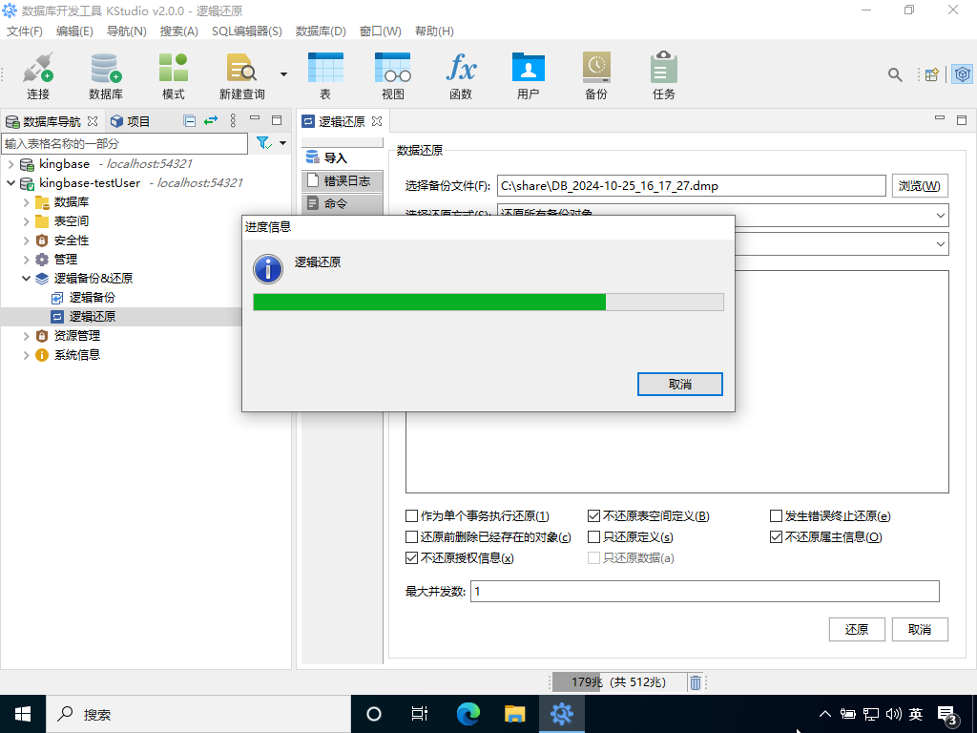977x733 pixels.
Task: Open the 新建查询 dropdown arrow
Action: (283, 73)
